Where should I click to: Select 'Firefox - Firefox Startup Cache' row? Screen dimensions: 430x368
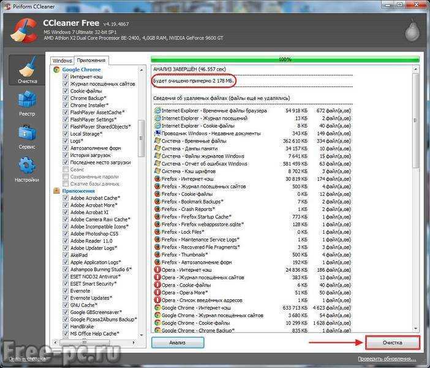252,217
